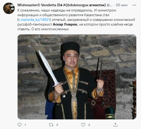Open the tweet's three-dot more menu
Viewport: 141px width, 129px height.
tap(134, 5)
